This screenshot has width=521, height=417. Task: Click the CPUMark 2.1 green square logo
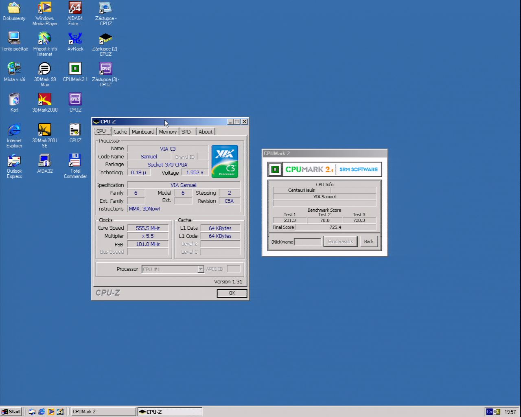[x=275, y=169]
